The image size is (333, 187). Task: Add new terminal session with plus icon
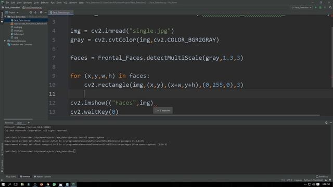pos(29,123)
